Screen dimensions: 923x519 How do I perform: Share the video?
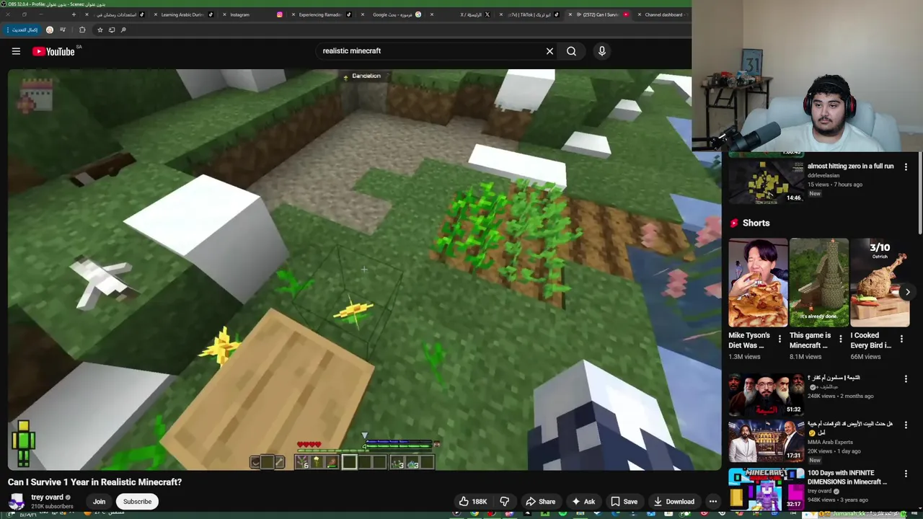pos(540,502)
